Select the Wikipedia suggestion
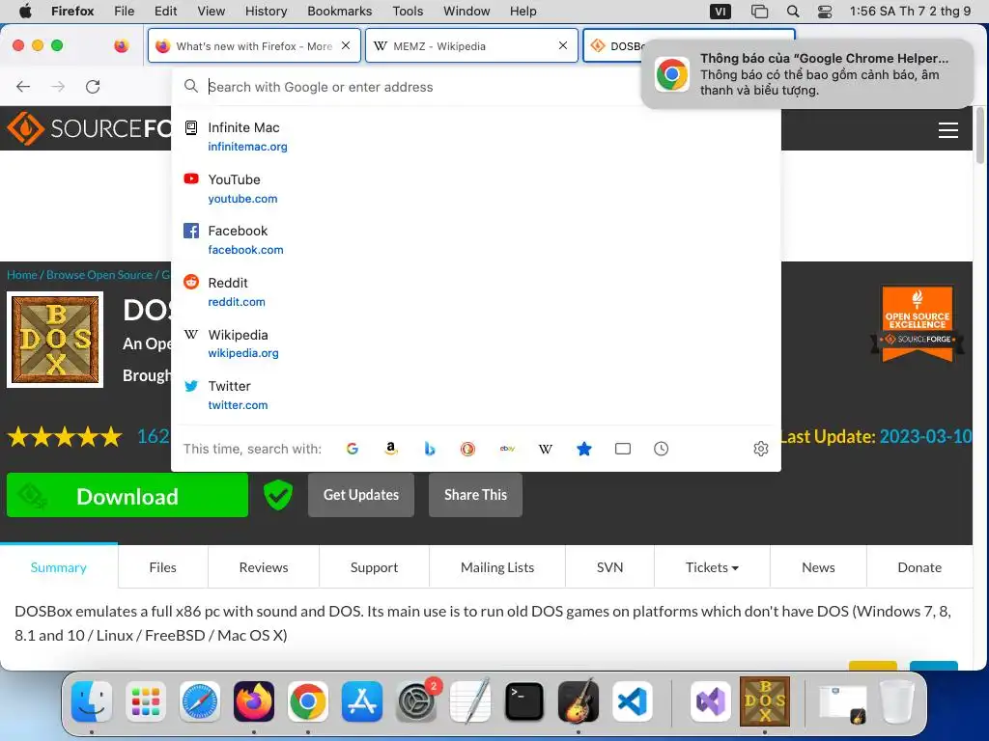 [475, 343]
